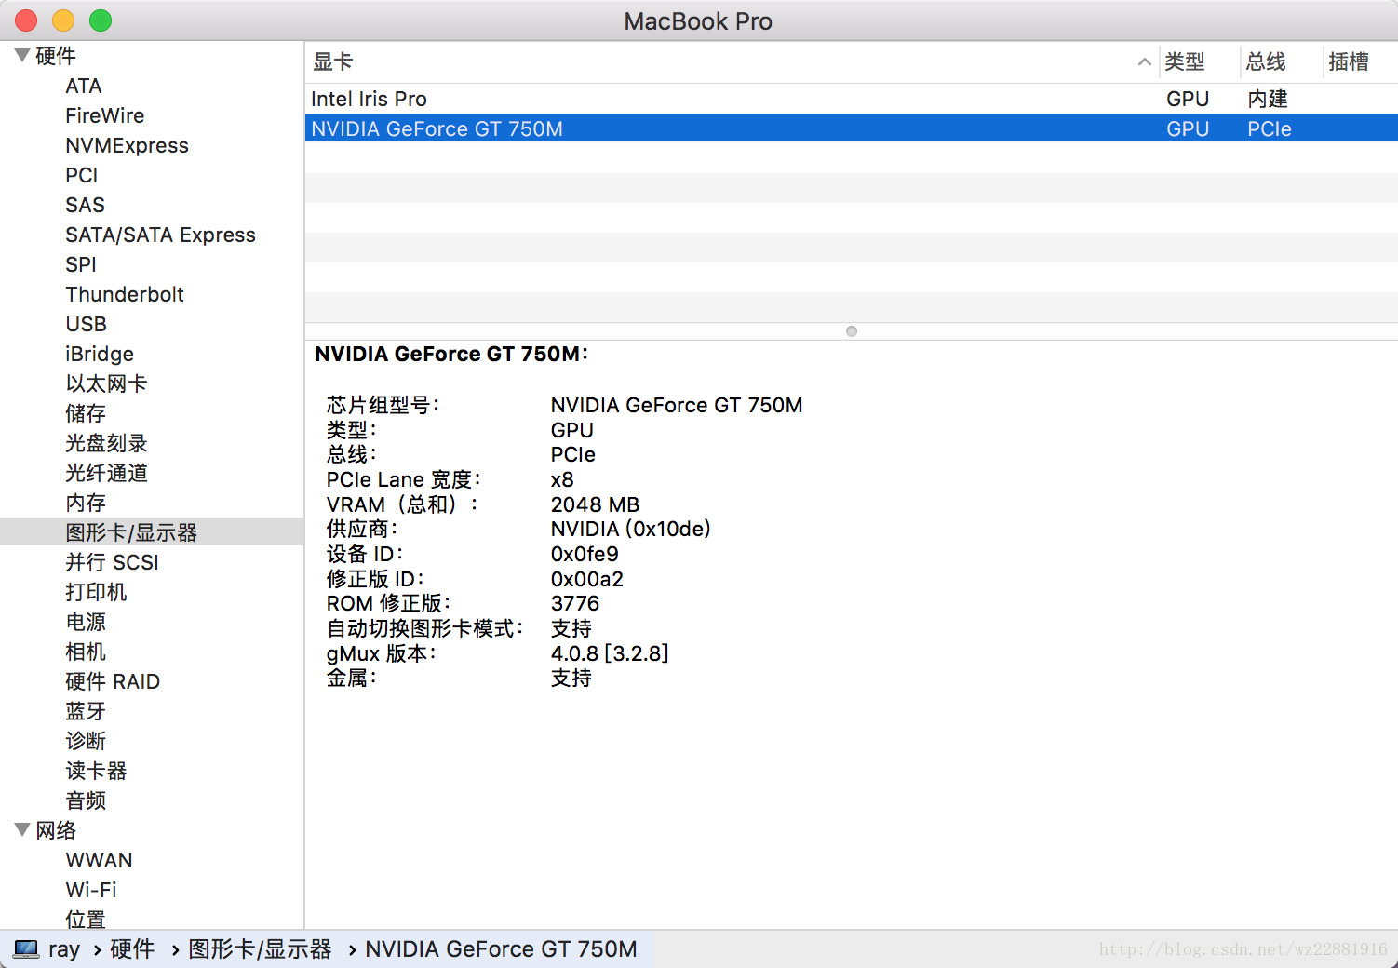The image size is (1398, 968).
Task: Click ray in the path bar
Action: tap(64, 949)
